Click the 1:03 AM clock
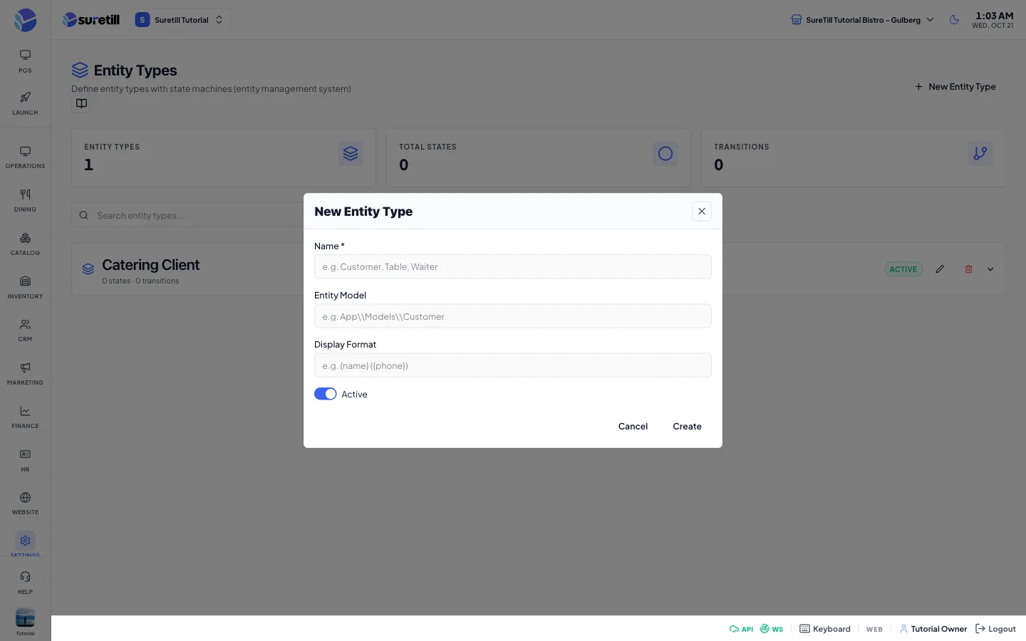 coord(994,16)
